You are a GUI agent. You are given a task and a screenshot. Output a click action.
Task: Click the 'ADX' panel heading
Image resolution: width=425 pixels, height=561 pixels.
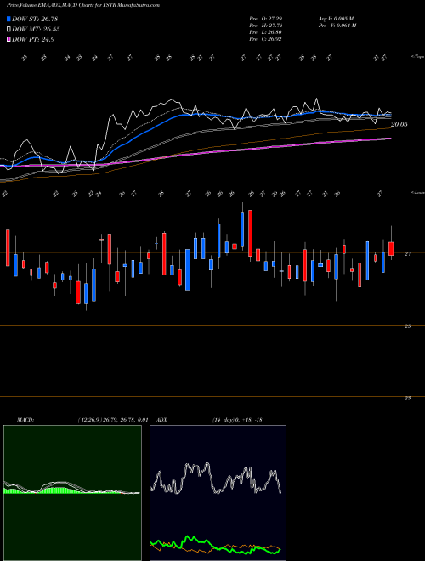pyautogui.click(x=162, y=420)
